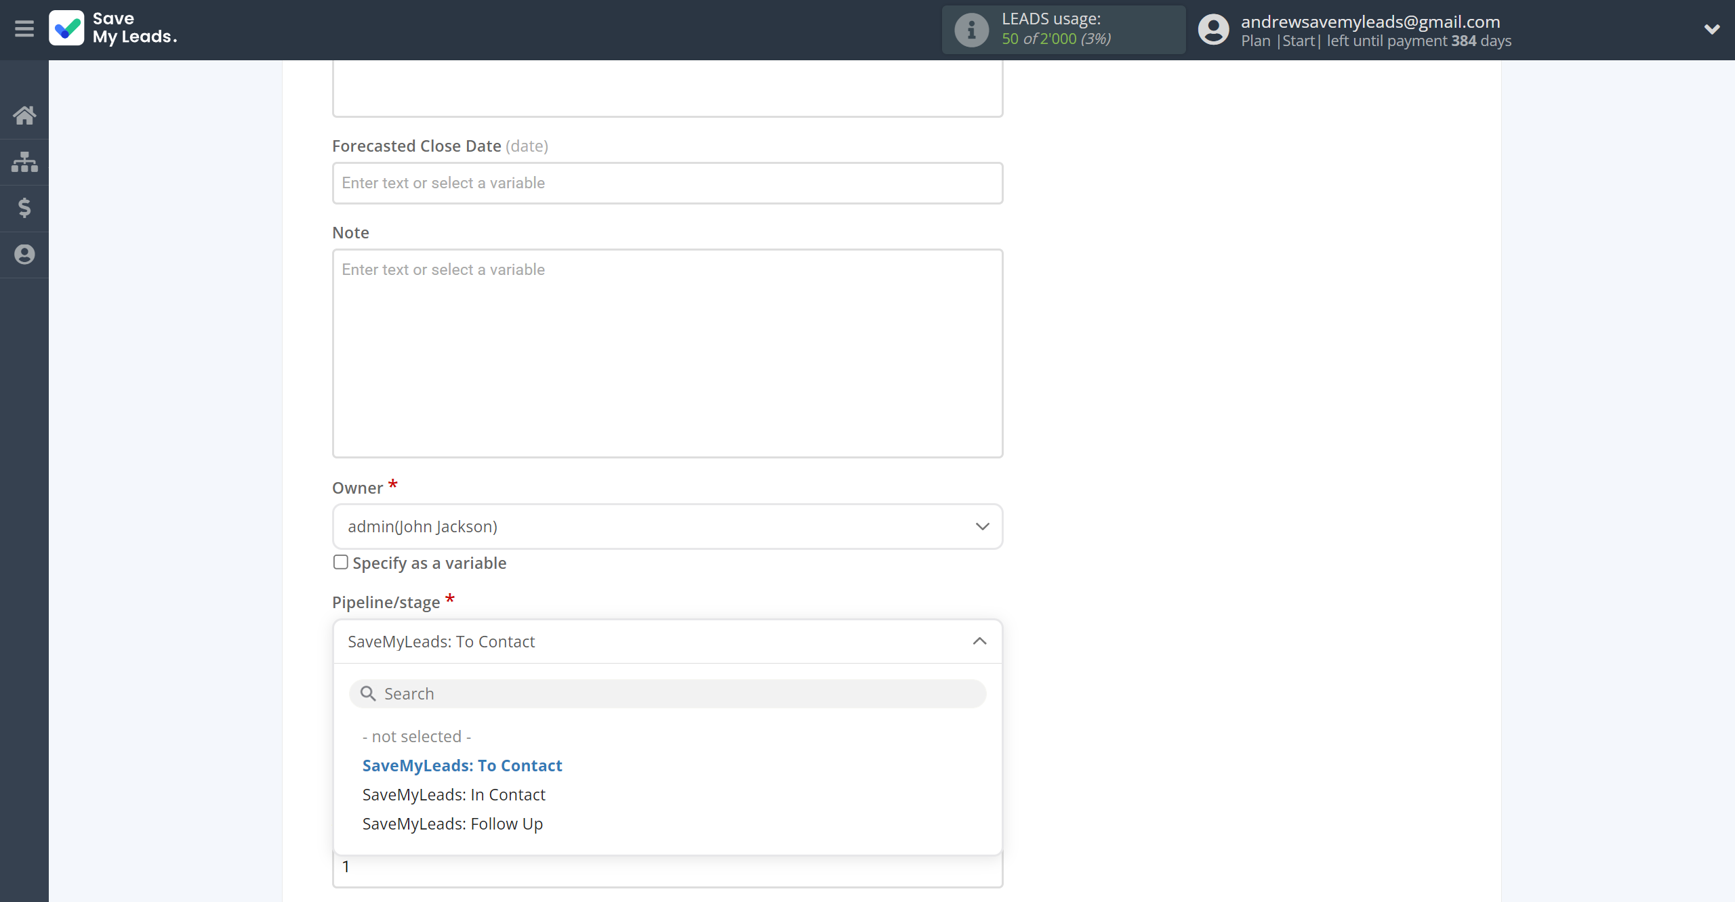The image size is (1735, 902).
Task: Click the field containing value 1
Action: coord(668,869)
